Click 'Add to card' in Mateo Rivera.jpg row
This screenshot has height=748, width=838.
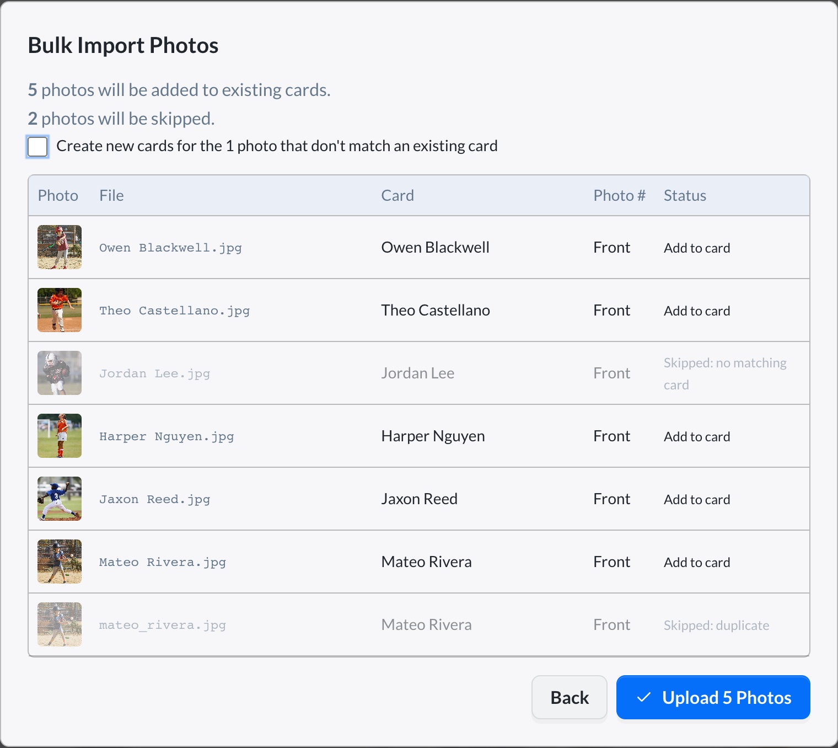tap(697, 562)
